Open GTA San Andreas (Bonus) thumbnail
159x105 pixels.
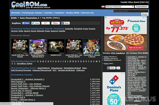click(74, 47)
